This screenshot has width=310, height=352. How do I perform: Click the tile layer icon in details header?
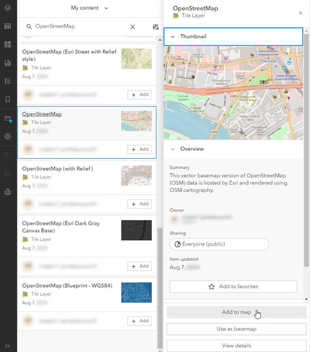[176, 16]
